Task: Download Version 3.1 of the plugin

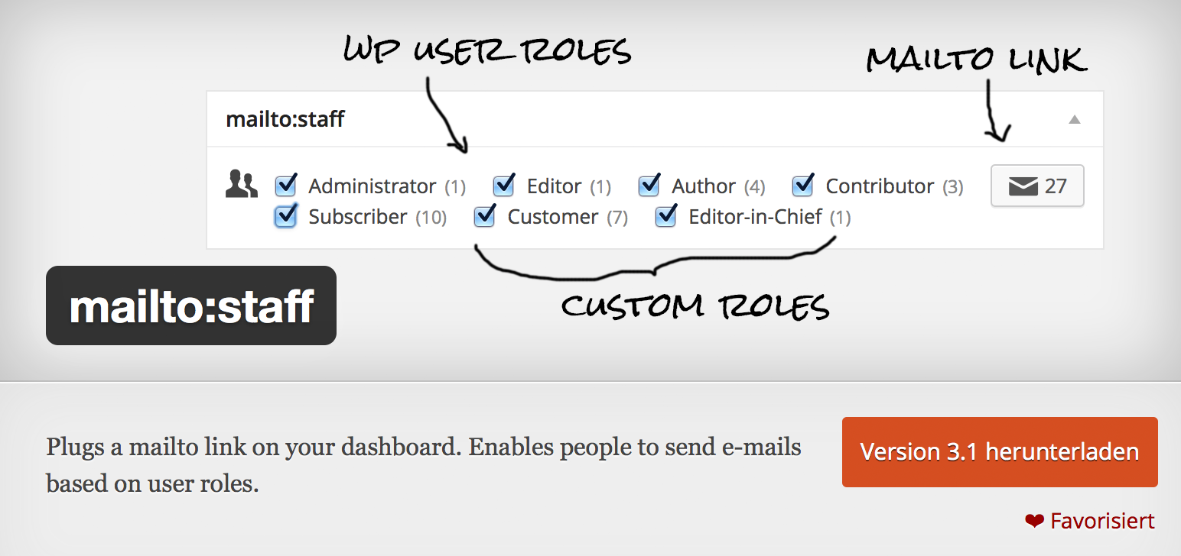Action: tap(999, 451)
